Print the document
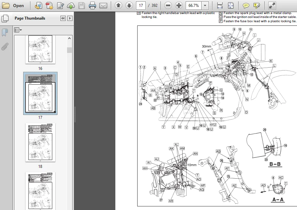Viewport: 297px width, 210px height. click(x=92, y=6)
